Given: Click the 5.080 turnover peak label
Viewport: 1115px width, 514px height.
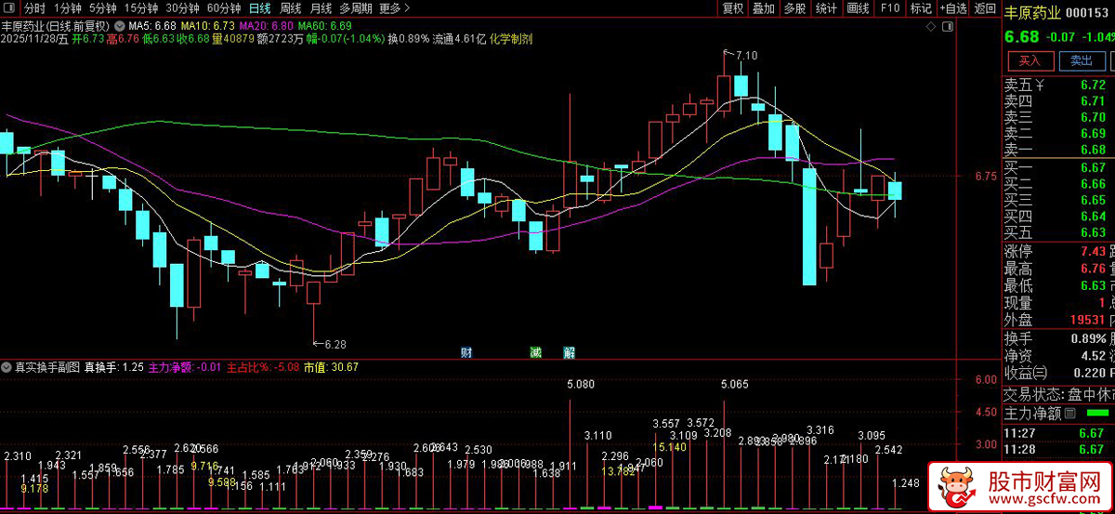Looking at the screenshot, I should click(580, 384).
